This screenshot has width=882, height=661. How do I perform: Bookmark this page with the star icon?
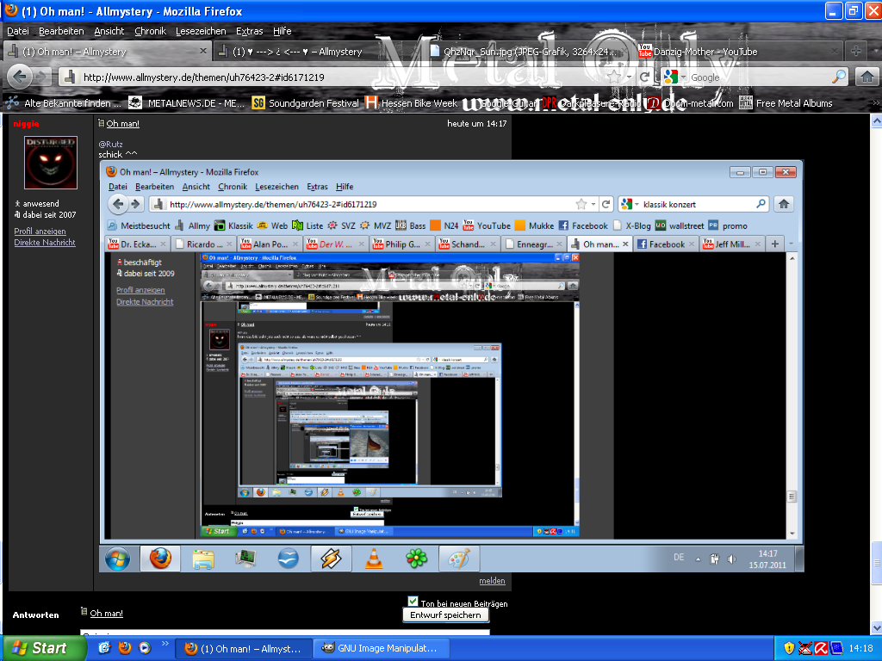[x=613, y=77]
